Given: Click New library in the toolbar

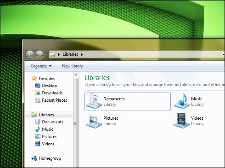Looking at the screenshot, I should (73, 66).
